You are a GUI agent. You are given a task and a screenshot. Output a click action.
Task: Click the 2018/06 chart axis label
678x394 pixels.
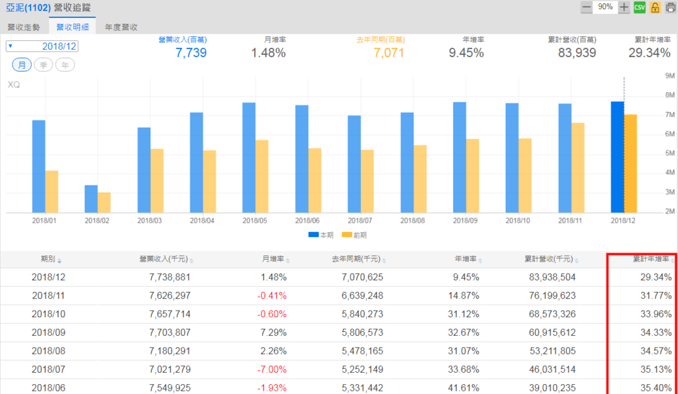point(307,221)
